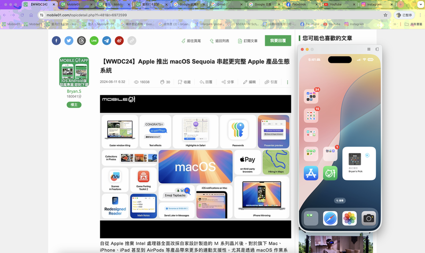Screen dimensions: 425x253
Task: Share article via Twitter bird icon
Action: (x=69, y=40)
